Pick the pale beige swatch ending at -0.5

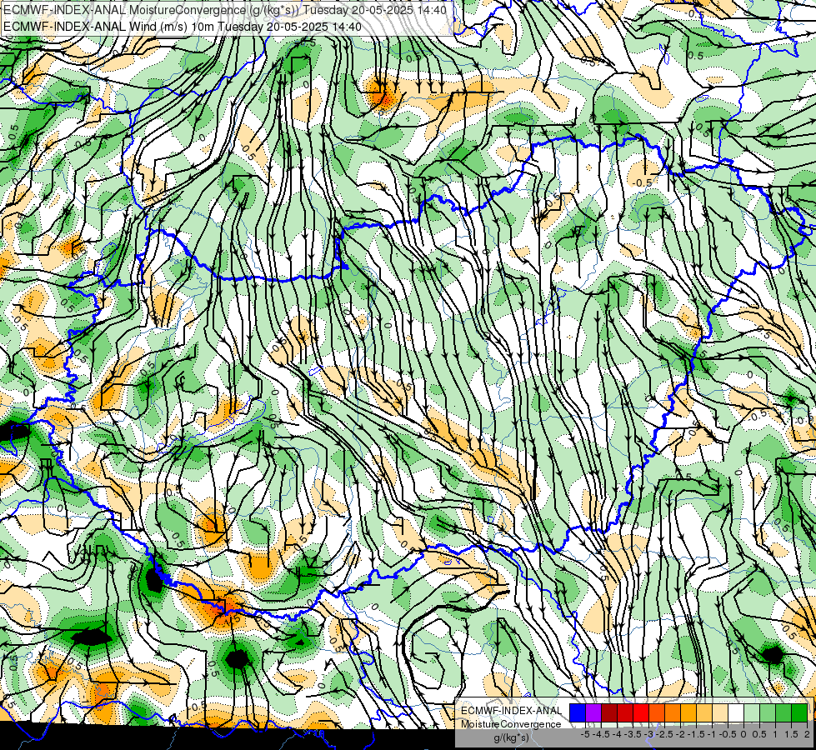720,712
